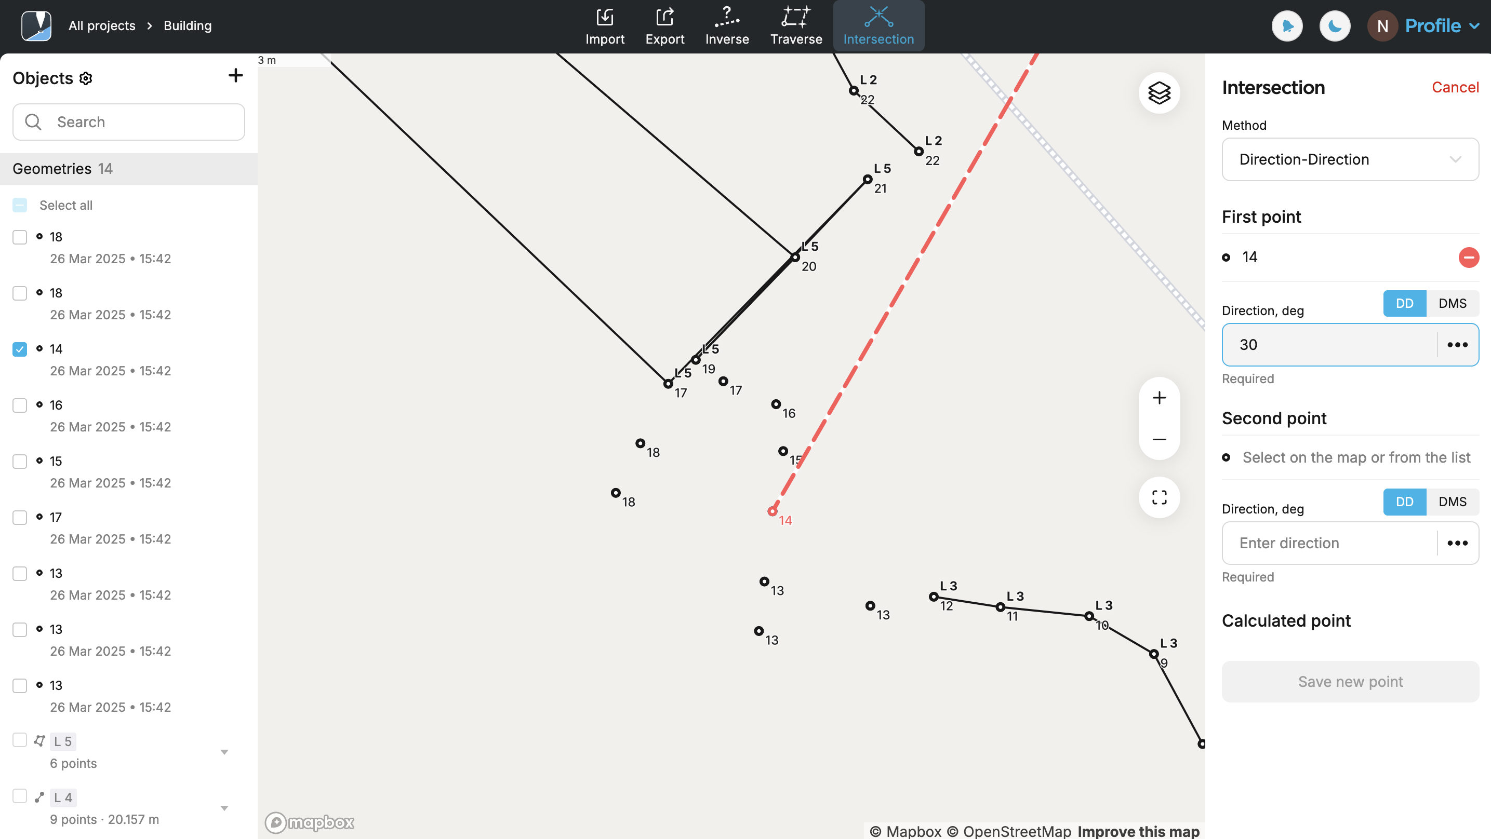Open the app logo home icon
Viewport: 1491px width, 839px height.
tap(36, 25)
